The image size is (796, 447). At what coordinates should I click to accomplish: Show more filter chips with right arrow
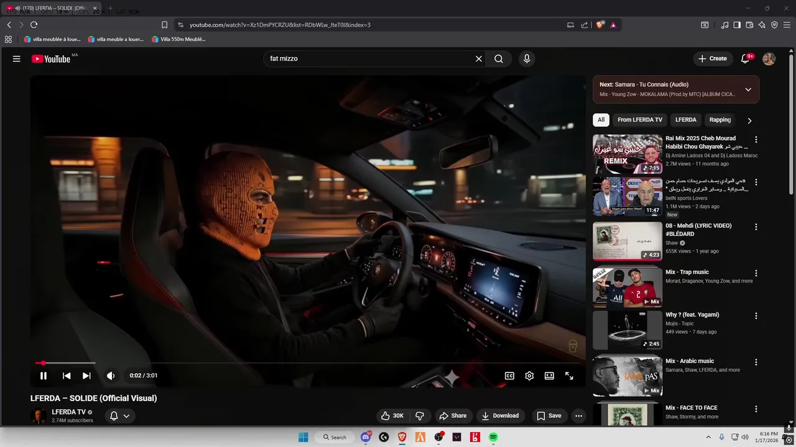[x=749, y=120]
